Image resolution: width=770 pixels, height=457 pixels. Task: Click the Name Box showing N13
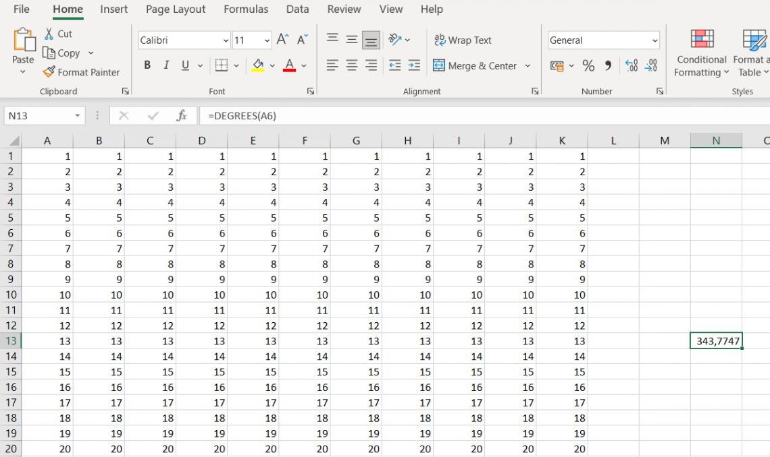[x=38, y=116]
